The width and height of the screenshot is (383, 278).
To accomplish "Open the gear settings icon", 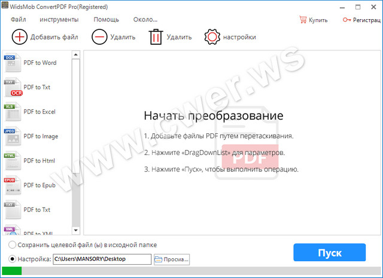I will [x=212, y=37].
